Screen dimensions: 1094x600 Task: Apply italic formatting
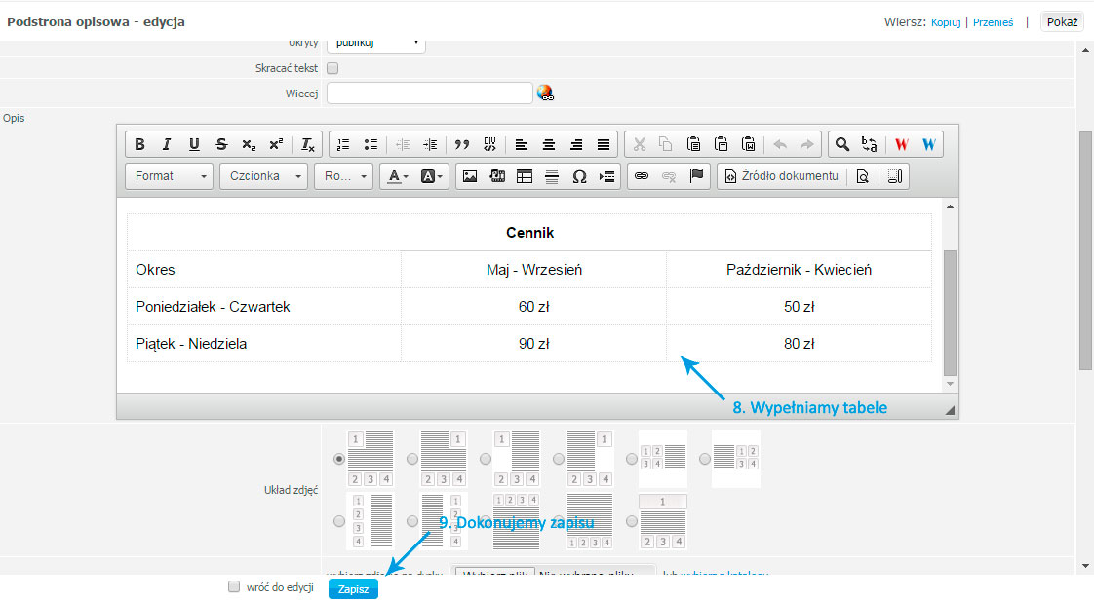(x=167, y=144)
